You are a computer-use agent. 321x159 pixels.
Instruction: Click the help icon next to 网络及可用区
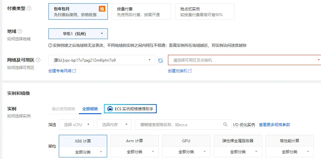38,60
